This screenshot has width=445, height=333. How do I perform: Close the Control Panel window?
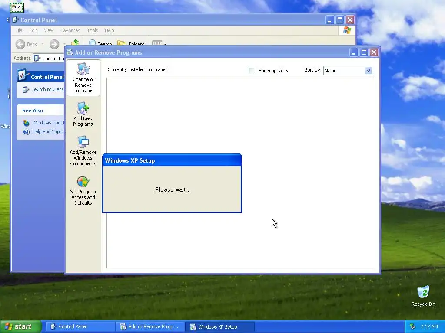(x=350, y=20)
